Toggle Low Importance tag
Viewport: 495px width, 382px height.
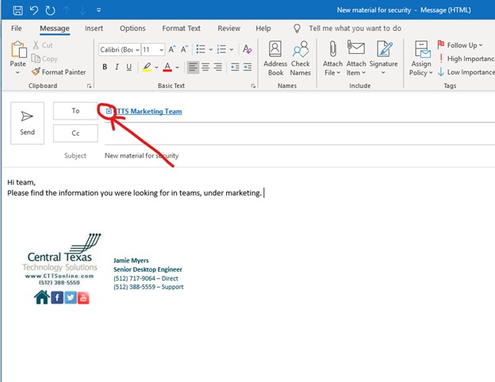tap(466, 72)
